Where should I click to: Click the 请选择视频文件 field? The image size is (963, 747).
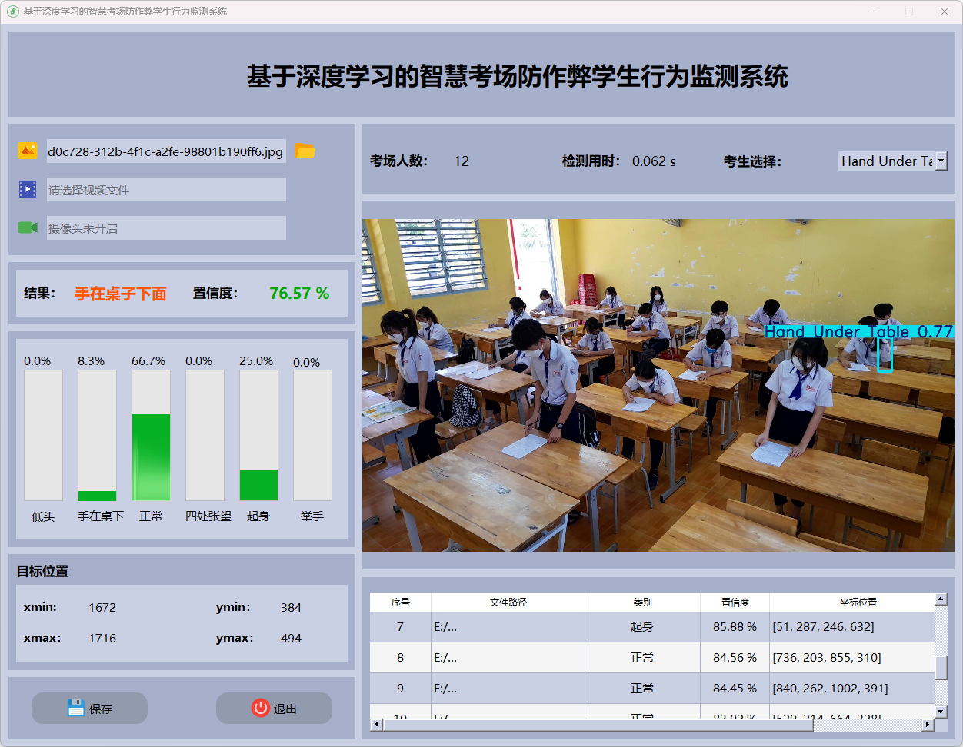click(166, 190)
